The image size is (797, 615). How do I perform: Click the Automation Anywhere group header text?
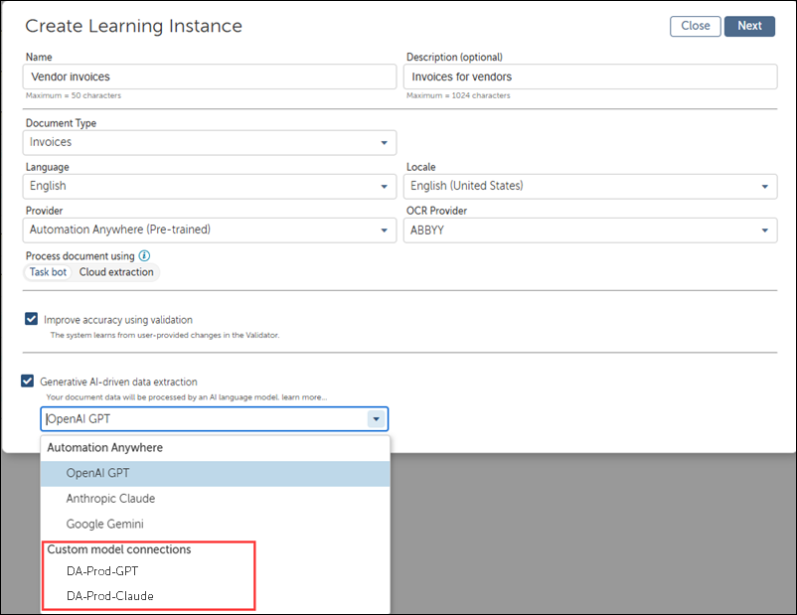coord(104,448)
